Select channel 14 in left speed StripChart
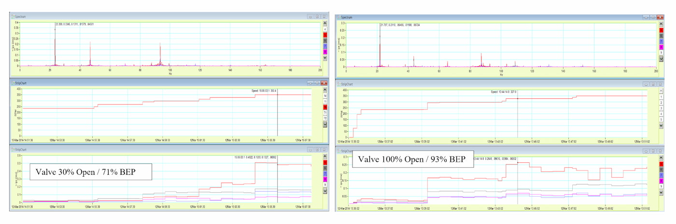The width and height of the screenshot is (676, 224). [x=325, y=96]
